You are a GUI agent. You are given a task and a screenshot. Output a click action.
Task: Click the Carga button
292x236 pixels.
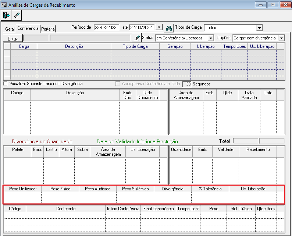13,38
